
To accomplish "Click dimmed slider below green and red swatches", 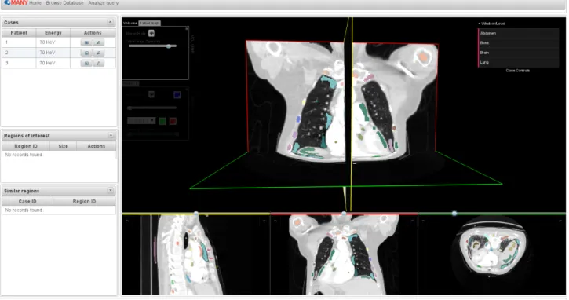I will [x=153, y=134].
